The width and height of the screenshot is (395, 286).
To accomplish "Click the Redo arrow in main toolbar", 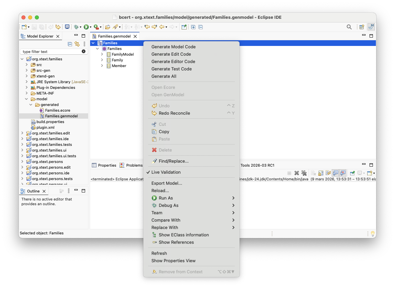I will tap(58, 27).
